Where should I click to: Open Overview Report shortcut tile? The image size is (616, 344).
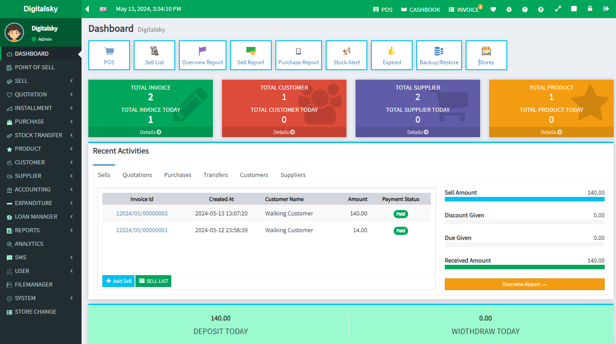click(x=202, y=55)
